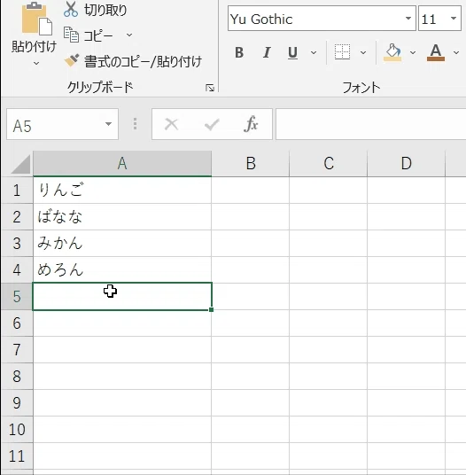Click the Paste clipboard icon
The width and height of the screenshot is (466, 475).
pyautogui.click(x=36, y=19)
